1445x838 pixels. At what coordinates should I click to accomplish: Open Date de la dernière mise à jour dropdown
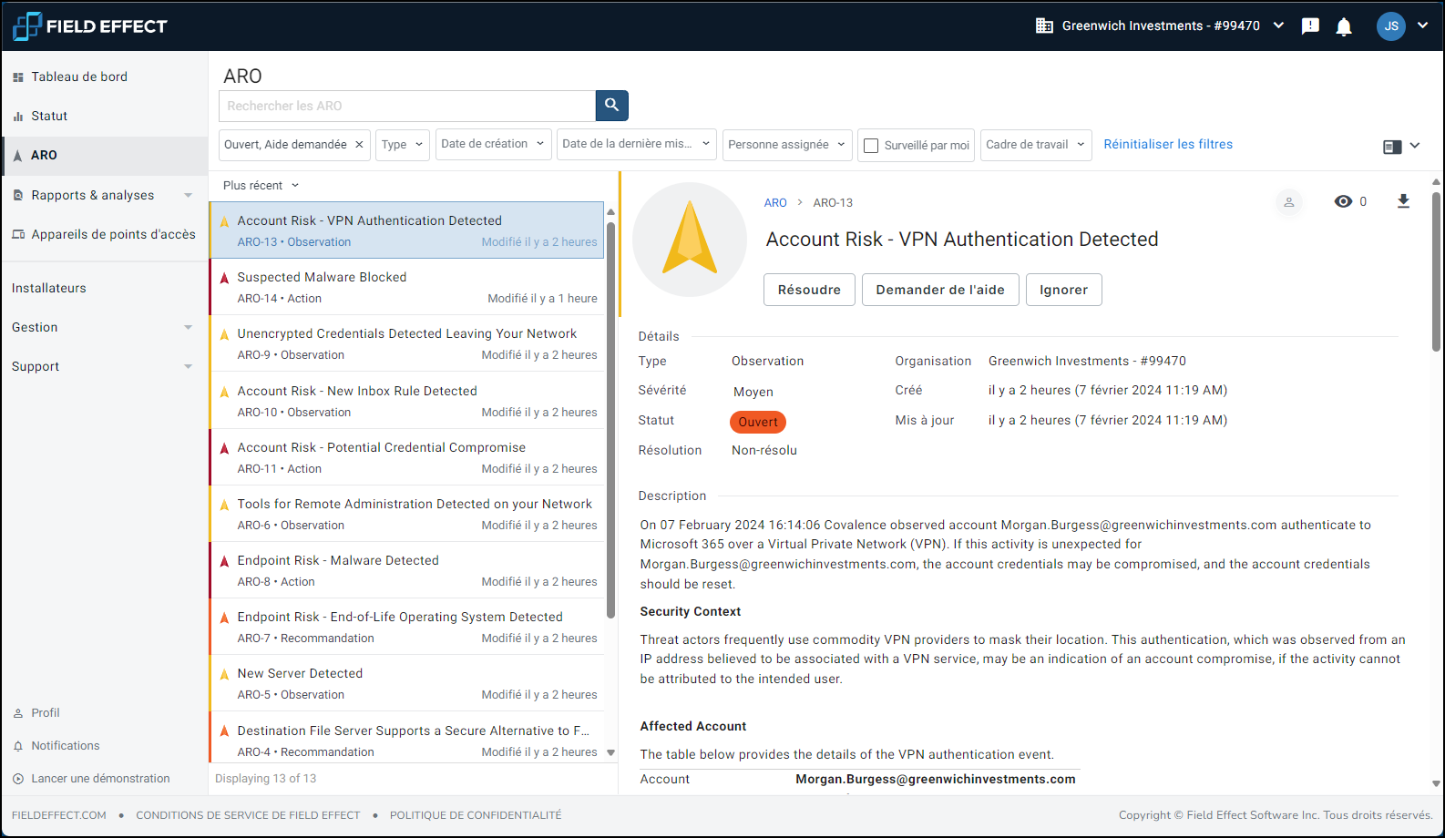(x=636, y=144)
